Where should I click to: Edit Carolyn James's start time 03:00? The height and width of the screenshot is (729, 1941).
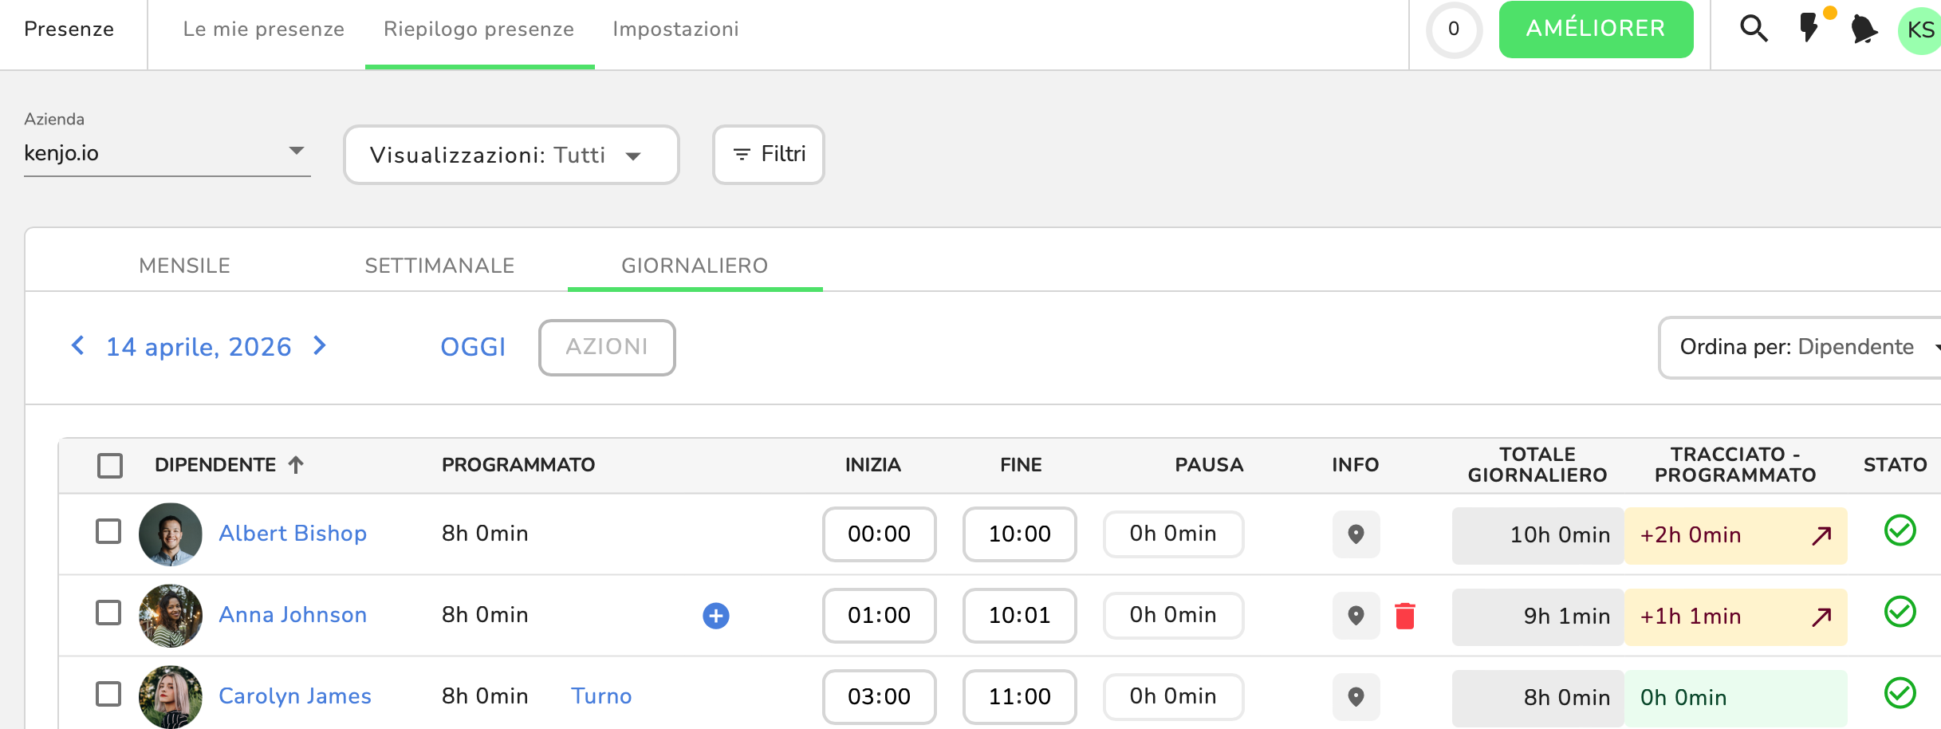[879, 697]
